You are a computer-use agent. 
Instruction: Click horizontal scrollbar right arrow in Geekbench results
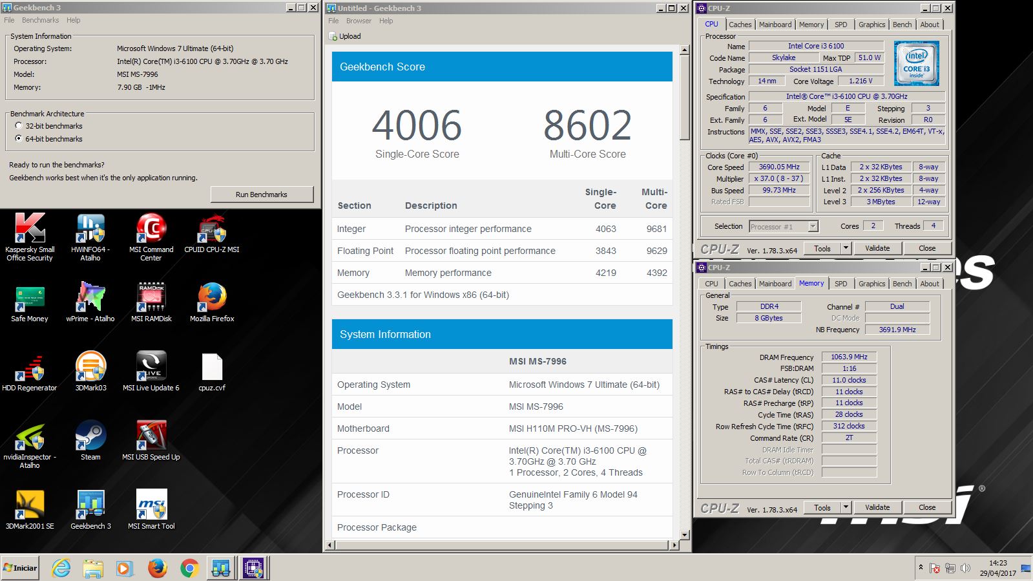coord(674,545)
